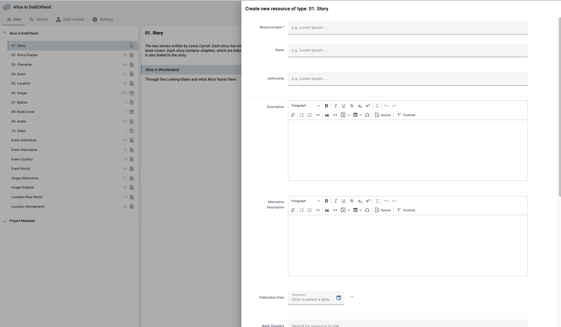Viewport: 561px width, 327px height.
Task: Click inside the Description text area
Action: click(x=408, y=150)
